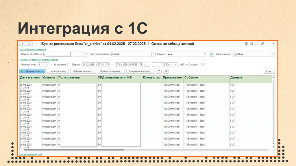The height and width of the screenshot is (166, 296).
Task: Click the first sort icon after Сохранить вариант
Action: pyautogui.click(x=159, y=71)
